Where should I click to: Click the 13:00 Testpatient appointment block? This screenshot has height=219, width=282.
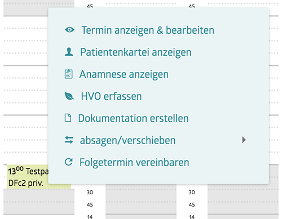[28, 177]
